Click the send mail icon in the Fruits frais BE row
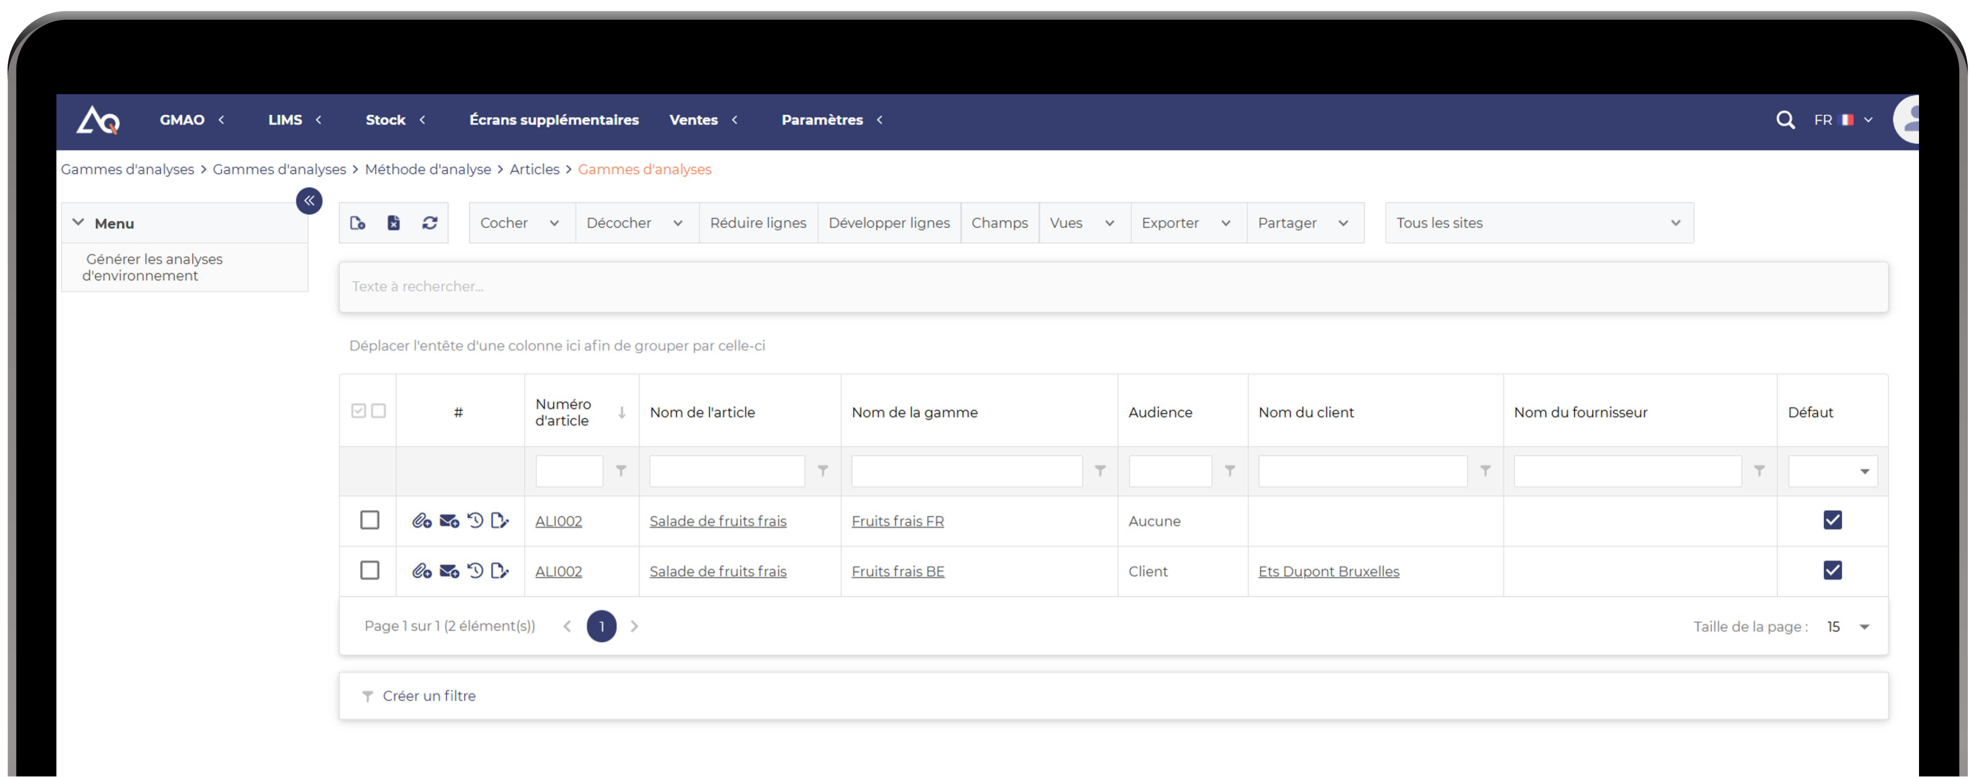Image resolution: width=1972 pixels, height=777 pixels. point(449,571)
